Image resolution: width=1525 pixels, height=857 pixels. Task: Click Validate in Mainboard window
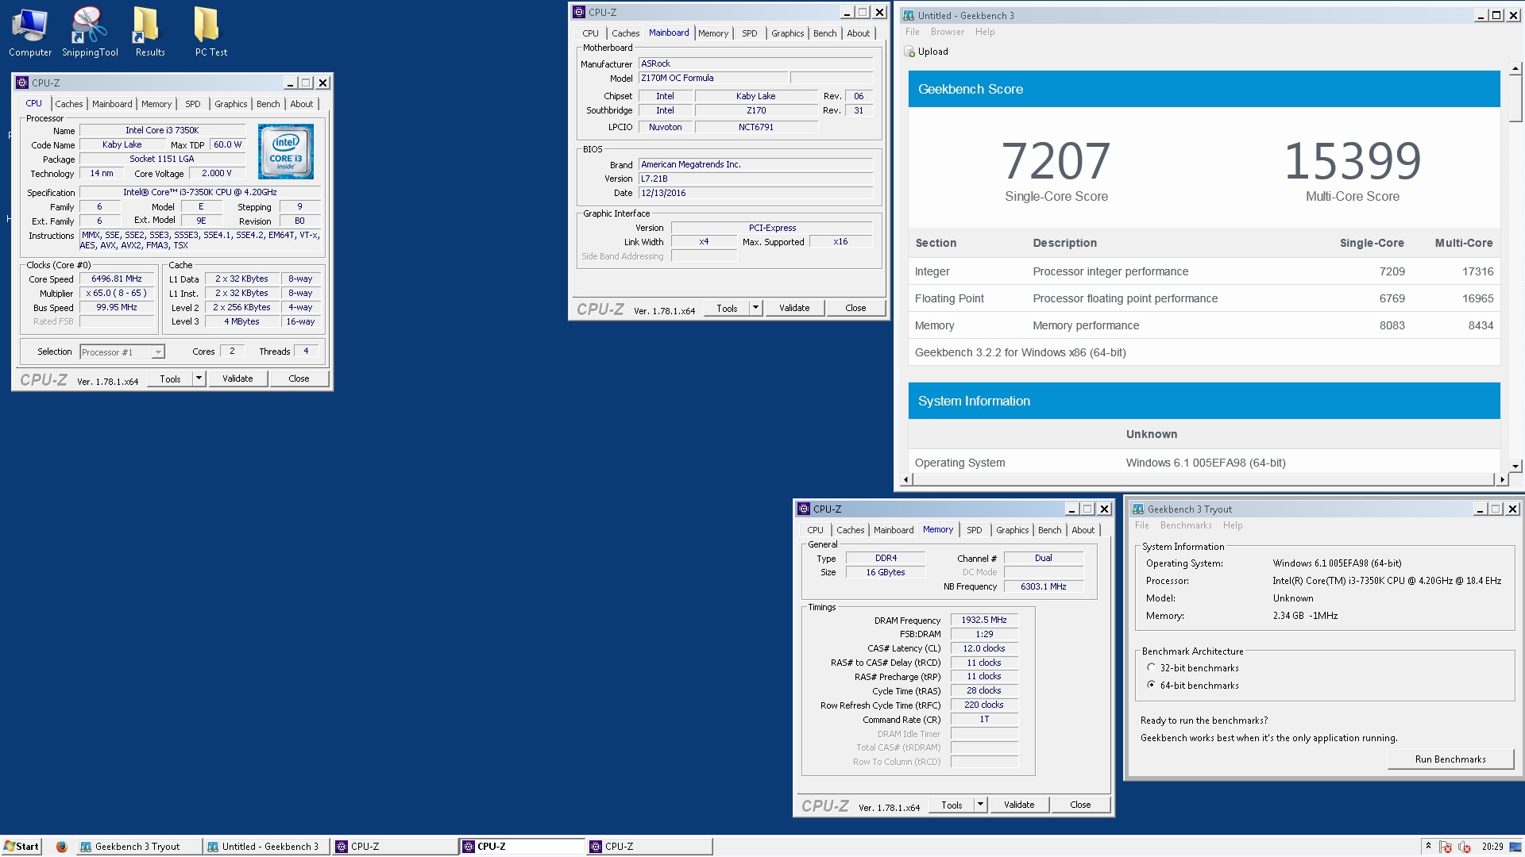click(794, 308)
